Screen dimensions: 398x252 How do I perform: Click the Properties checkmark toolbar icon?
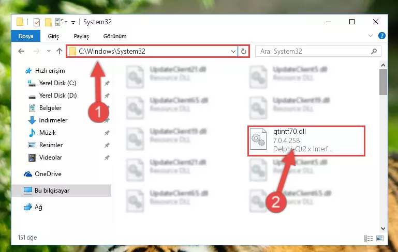click(x=37, y=22)
